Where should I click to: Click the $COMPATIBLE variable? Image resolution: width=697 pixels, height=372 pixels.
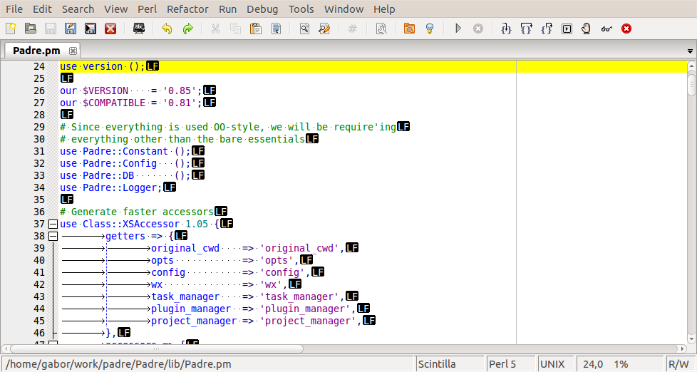click(x=114, y=103)
